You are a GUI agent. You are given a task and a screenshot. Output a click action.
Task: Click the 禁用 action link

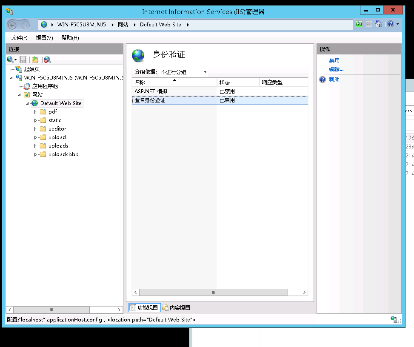click(x=334, y=61)
